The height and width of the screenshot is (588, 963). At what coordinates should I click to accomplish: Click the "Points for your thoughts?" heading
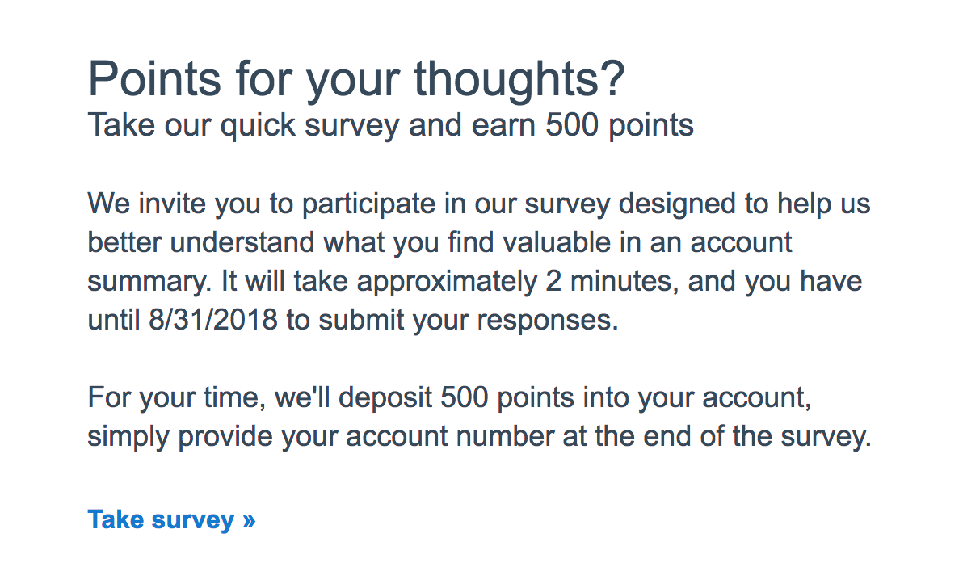356,79
